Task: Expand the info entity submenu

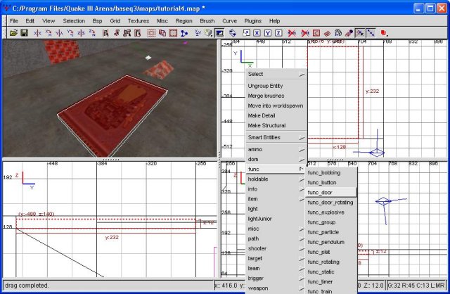Action: [x=276, y=189]
